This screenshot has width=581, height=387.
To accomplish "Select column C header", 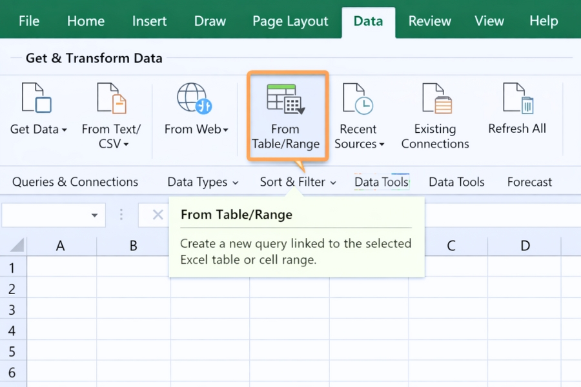I will tap(451, 246).
